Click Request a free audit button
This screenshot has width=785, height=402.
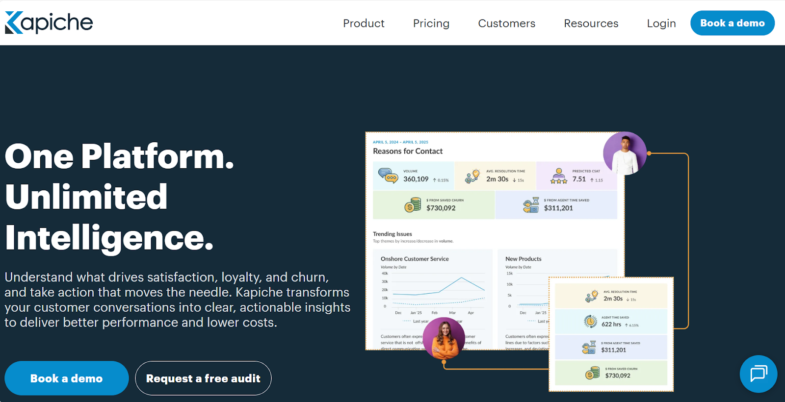click(203, 378)
